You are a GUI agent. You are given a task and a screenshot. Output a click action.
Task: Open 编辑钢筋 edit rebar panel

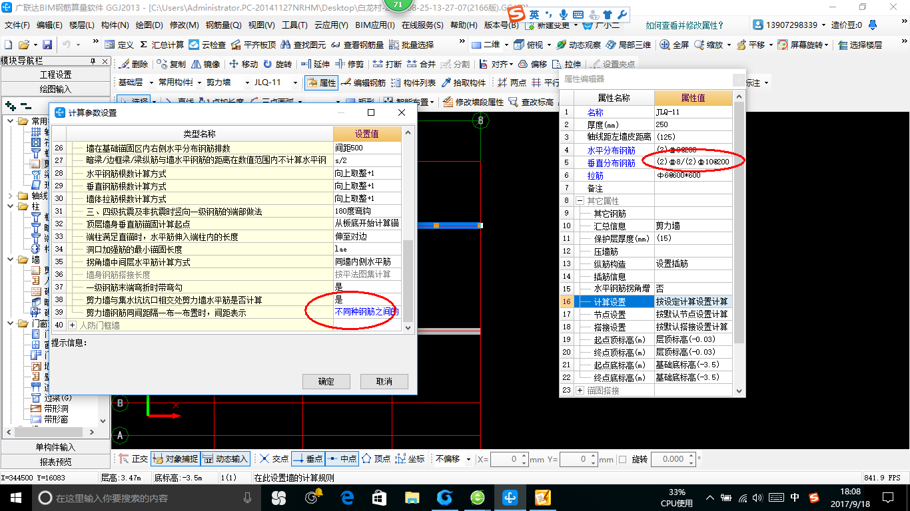[364, 83]
